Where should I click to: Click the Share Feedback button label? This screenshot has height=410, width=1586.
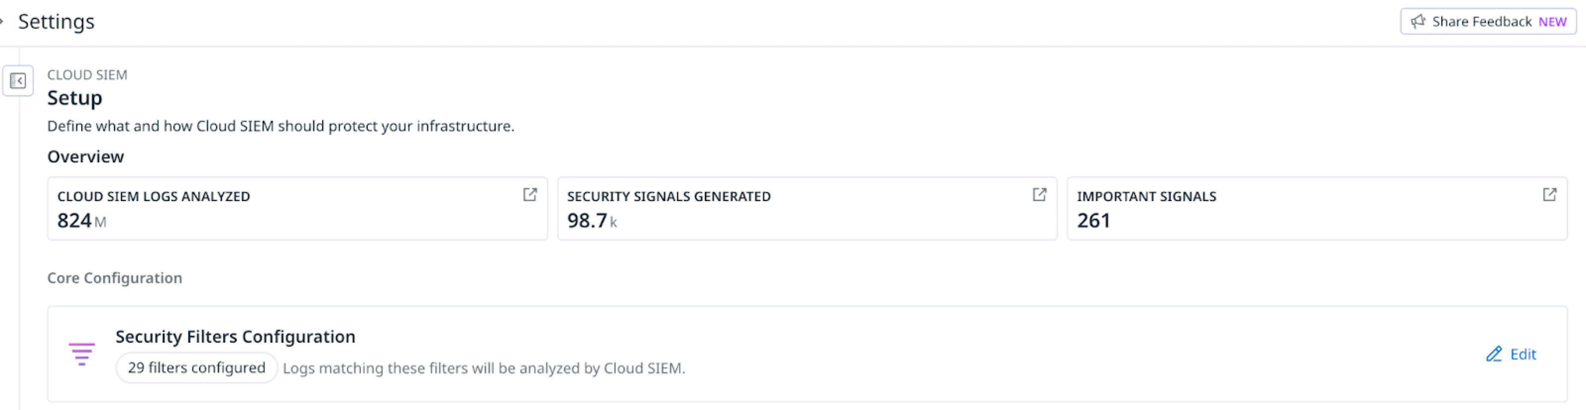pos(1481,21)
